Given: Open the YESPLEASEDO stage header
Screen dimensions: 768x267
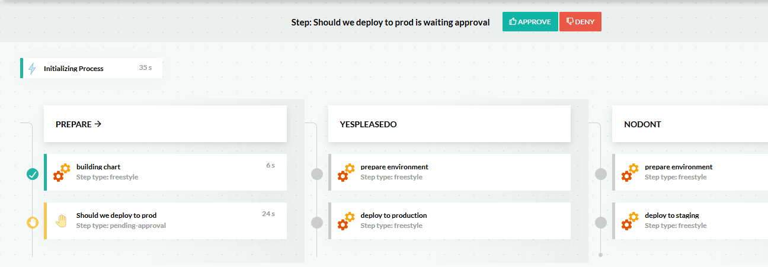Looking at the screenshot, I should coord(449,124).
